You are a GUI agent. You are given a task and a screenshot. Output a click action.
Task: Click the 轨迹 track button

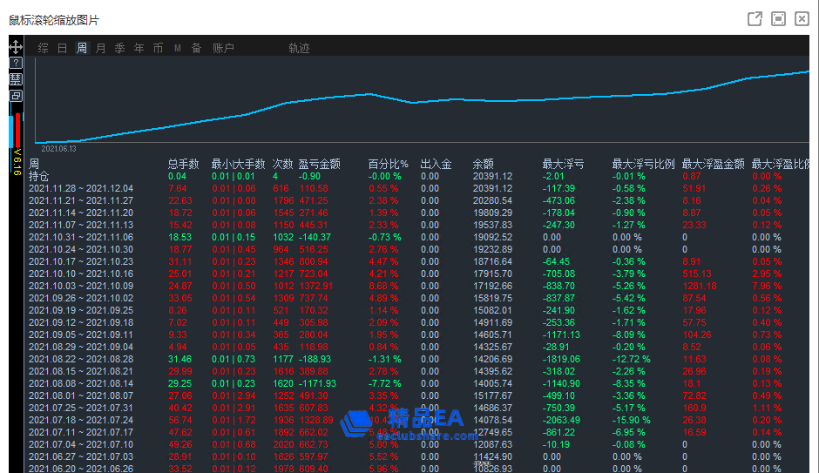point(299,49)
